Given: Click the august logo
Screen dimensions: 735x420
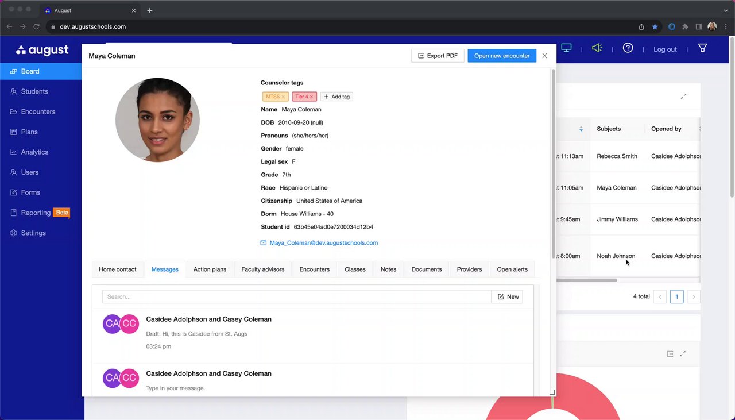Looking at the screenshot, I should click(x=42, y=50).
